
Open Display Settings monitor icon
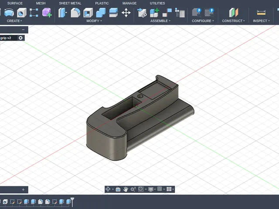pos(151,189)
